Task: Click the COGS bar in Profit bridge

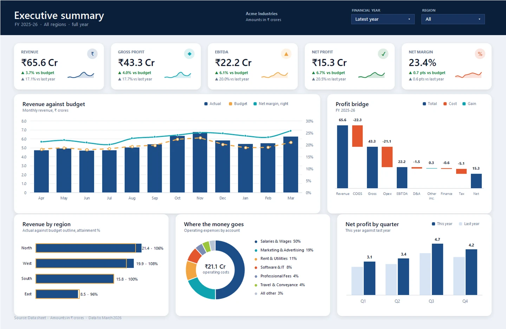Action: pos(357,136)
